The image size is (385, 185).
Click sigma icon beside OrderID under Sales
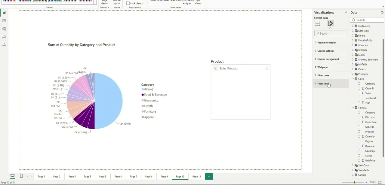pos(363,89)
